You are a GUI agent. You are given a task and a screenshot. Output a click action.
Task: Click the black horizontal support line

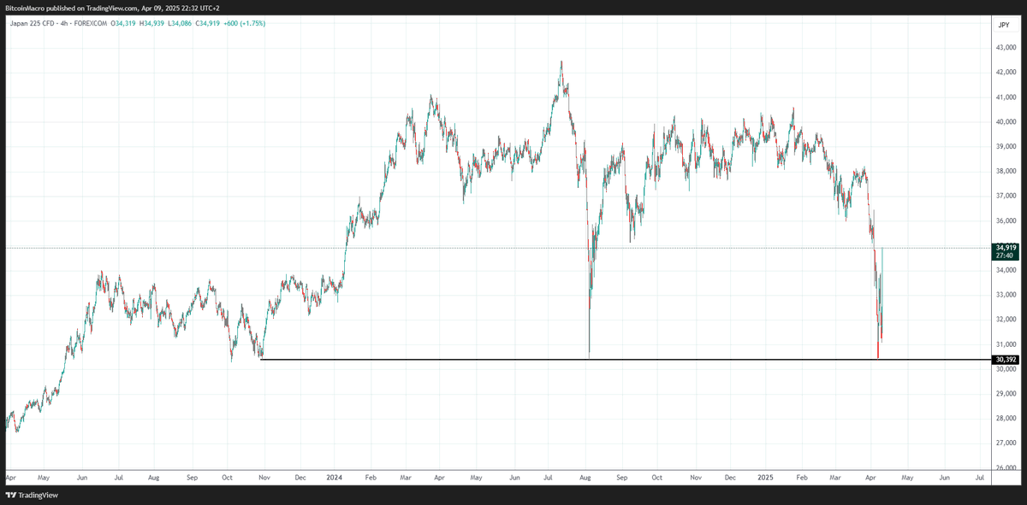[599, 360]
